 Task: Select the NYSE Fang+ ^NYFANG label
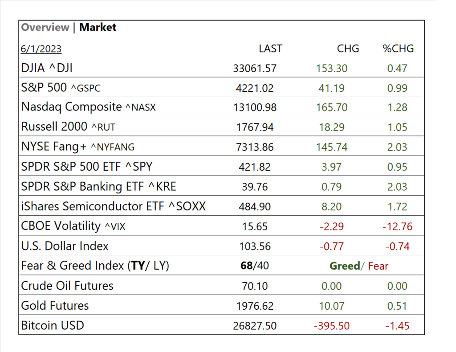[x=78, y=147]
